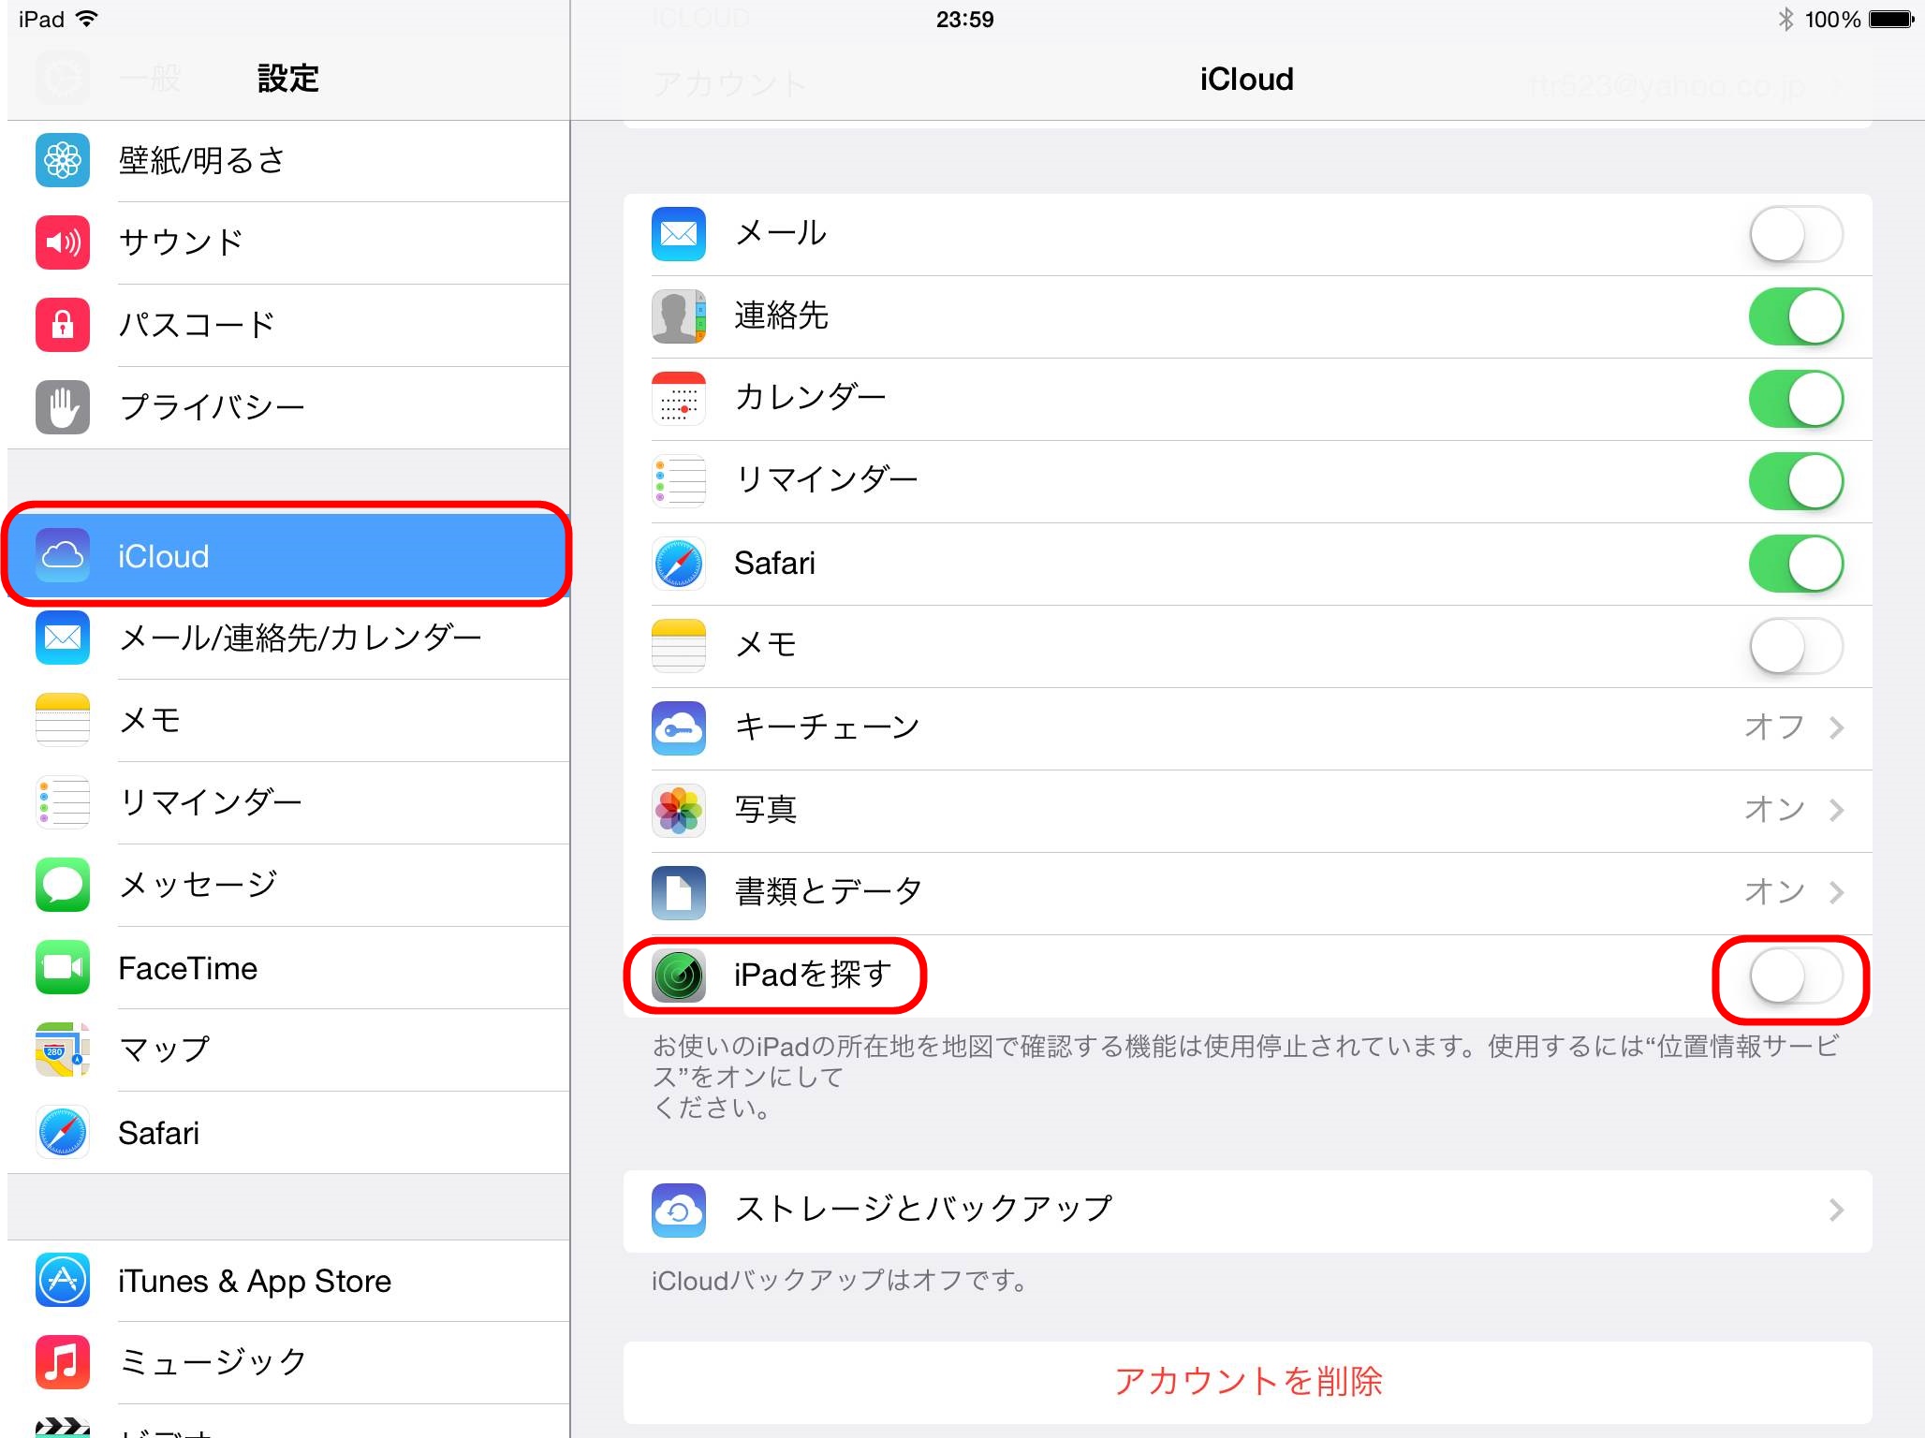Select サウンド in settings list

[288, 242]
